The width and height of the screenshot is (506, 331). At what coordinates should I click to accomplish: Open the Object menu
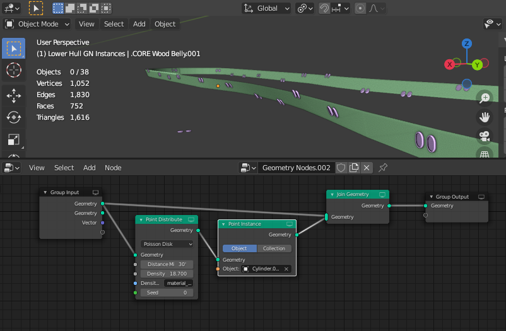click(165, 24)
